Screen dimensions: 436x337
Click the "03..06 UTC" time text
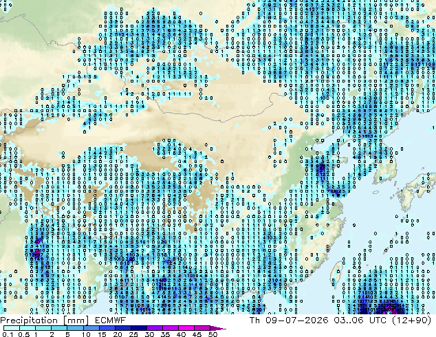pyautogui.click(x=360, y=320)
